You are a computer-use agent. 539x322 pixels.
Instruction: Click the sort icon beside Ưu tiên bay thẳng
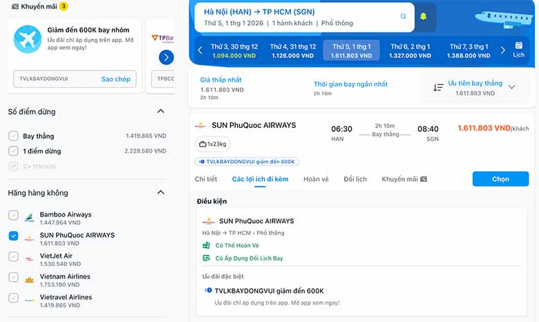[438, 87]
